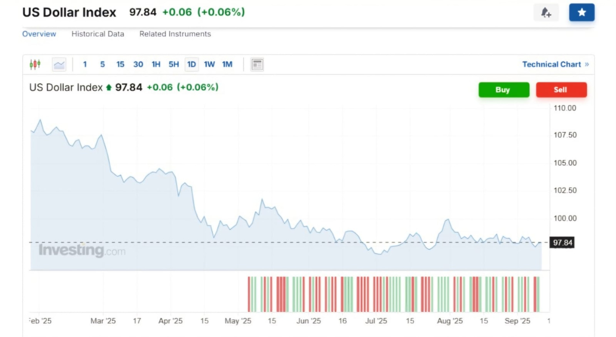Screen dimensions: 616x337
Task: Click the 97.84 current price marker
Action: coord(562,243)
